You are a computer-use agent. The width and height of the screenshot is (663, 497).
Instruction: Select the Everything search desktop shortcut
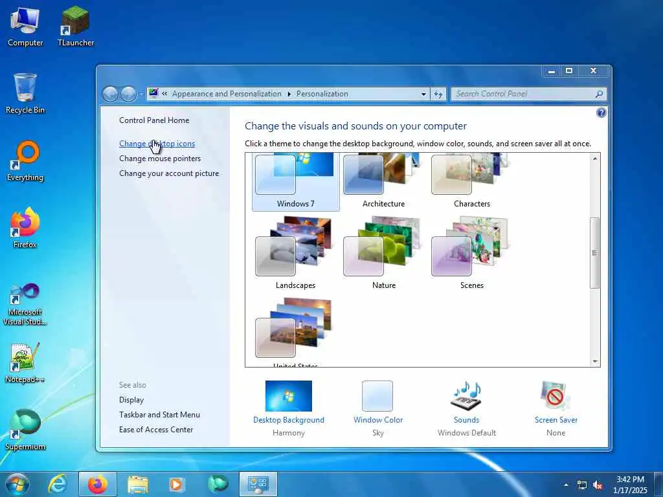point(25,161)
